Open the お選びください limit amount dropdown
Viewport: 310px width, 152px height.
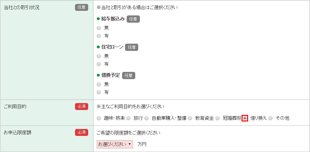click(x=115, y=144)
